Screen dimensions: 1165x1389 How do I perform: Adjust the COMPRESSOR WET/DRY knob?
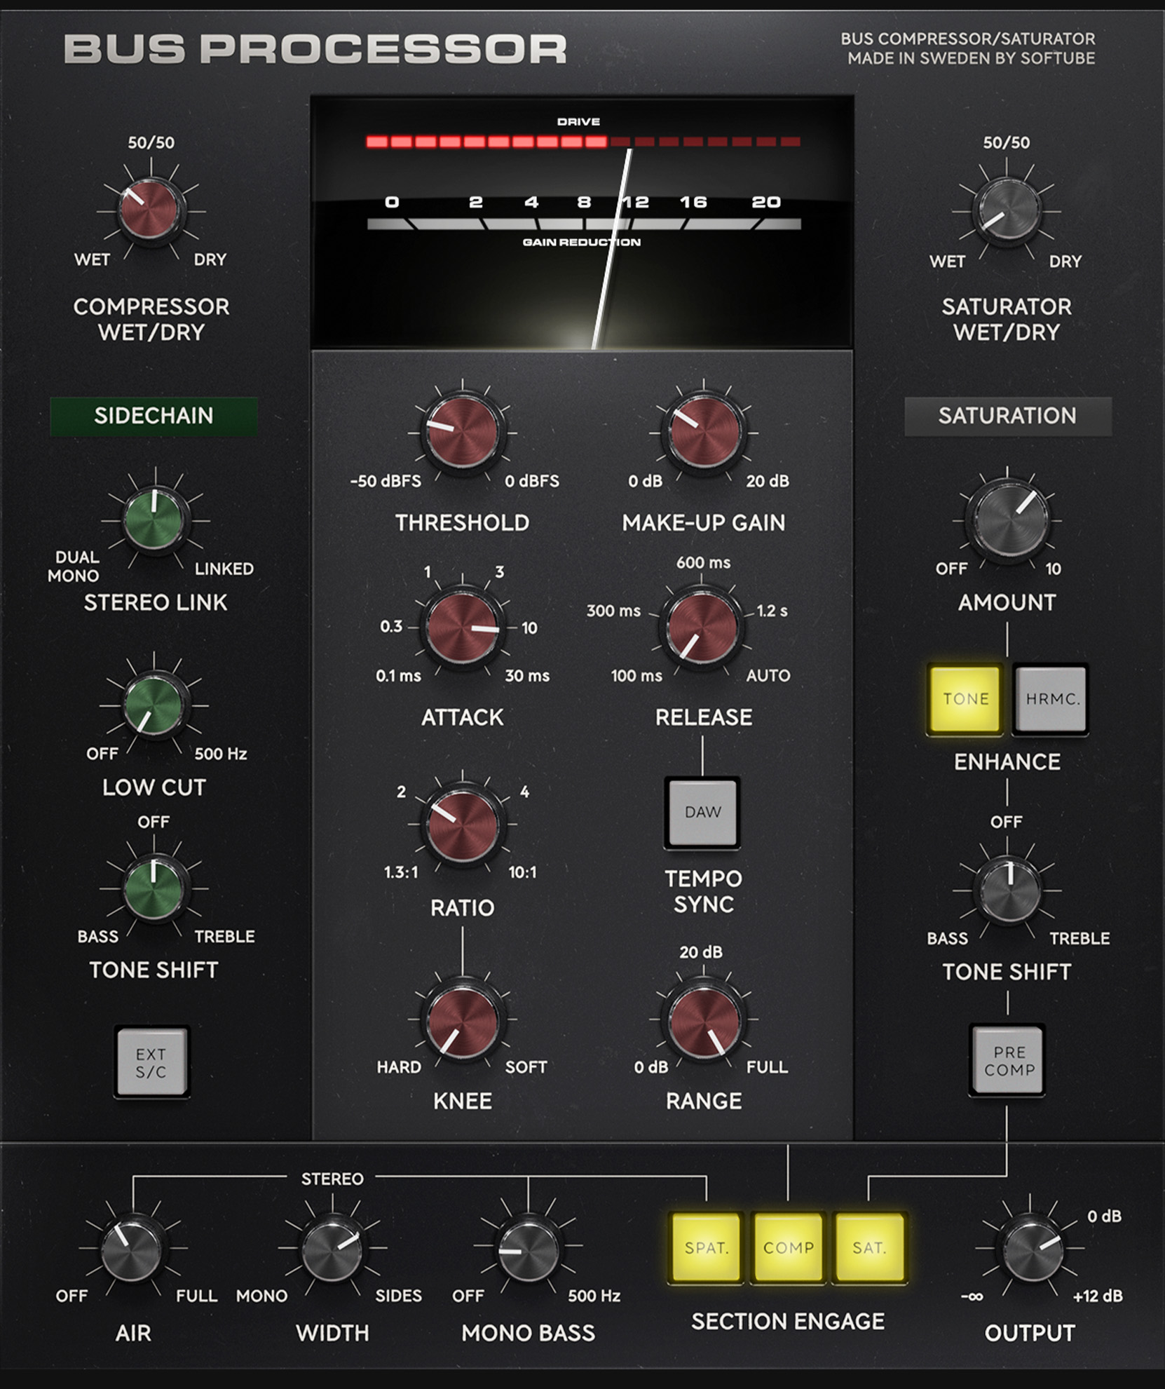[149, 210]
